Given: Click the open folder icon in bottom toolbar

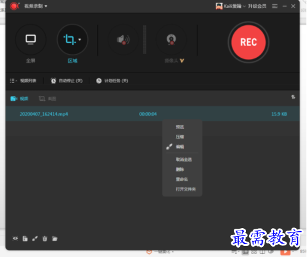Looking at the screenshot, I should [55, 239].
